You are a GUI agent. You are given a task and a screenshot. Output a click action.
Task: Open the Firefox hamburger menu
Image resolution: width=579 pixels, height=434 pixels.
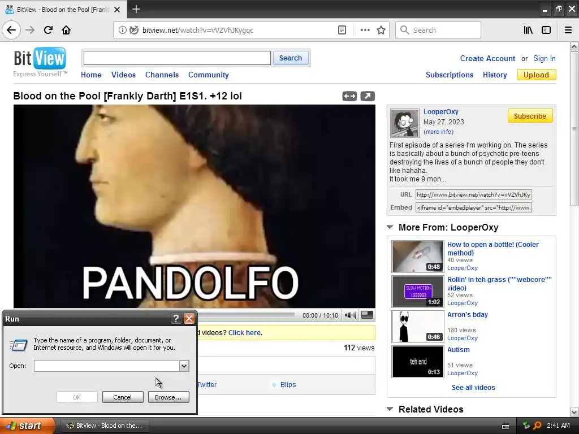click(x=568, y=30)
